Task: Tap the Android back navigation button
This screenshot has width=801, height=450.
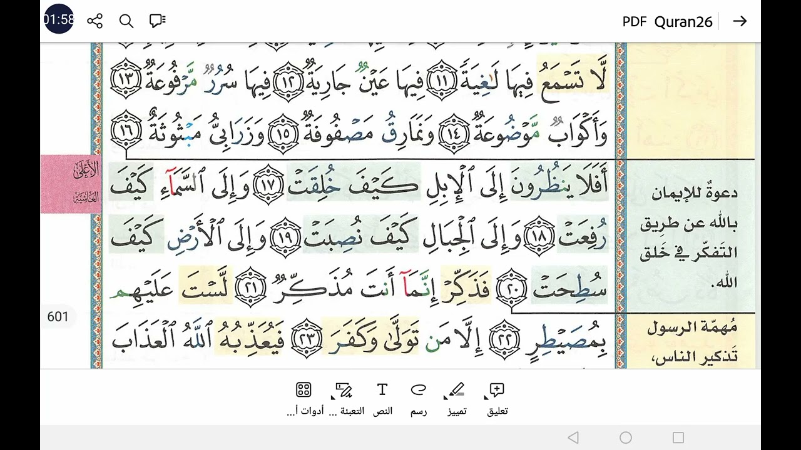Action: [x=573, y=437]
